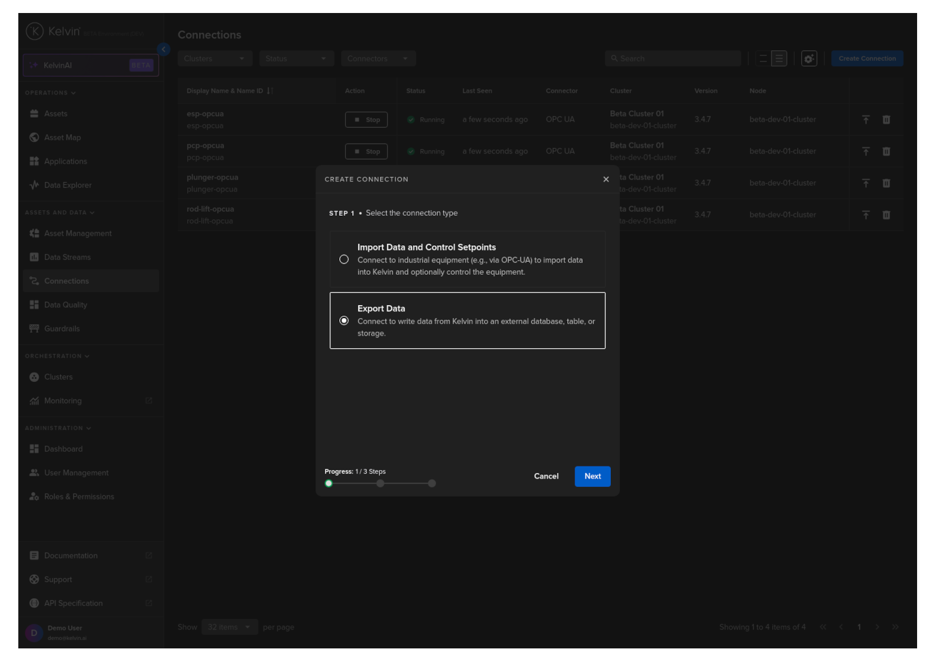Go to Data Explorer in the sidebar
Viewport: 936px width, 662px height.
pos(68,185)
